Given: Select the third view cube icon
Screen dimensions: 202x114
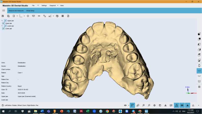Looking at the screenshot, I should pyautogui.click(x=199, y=44).
